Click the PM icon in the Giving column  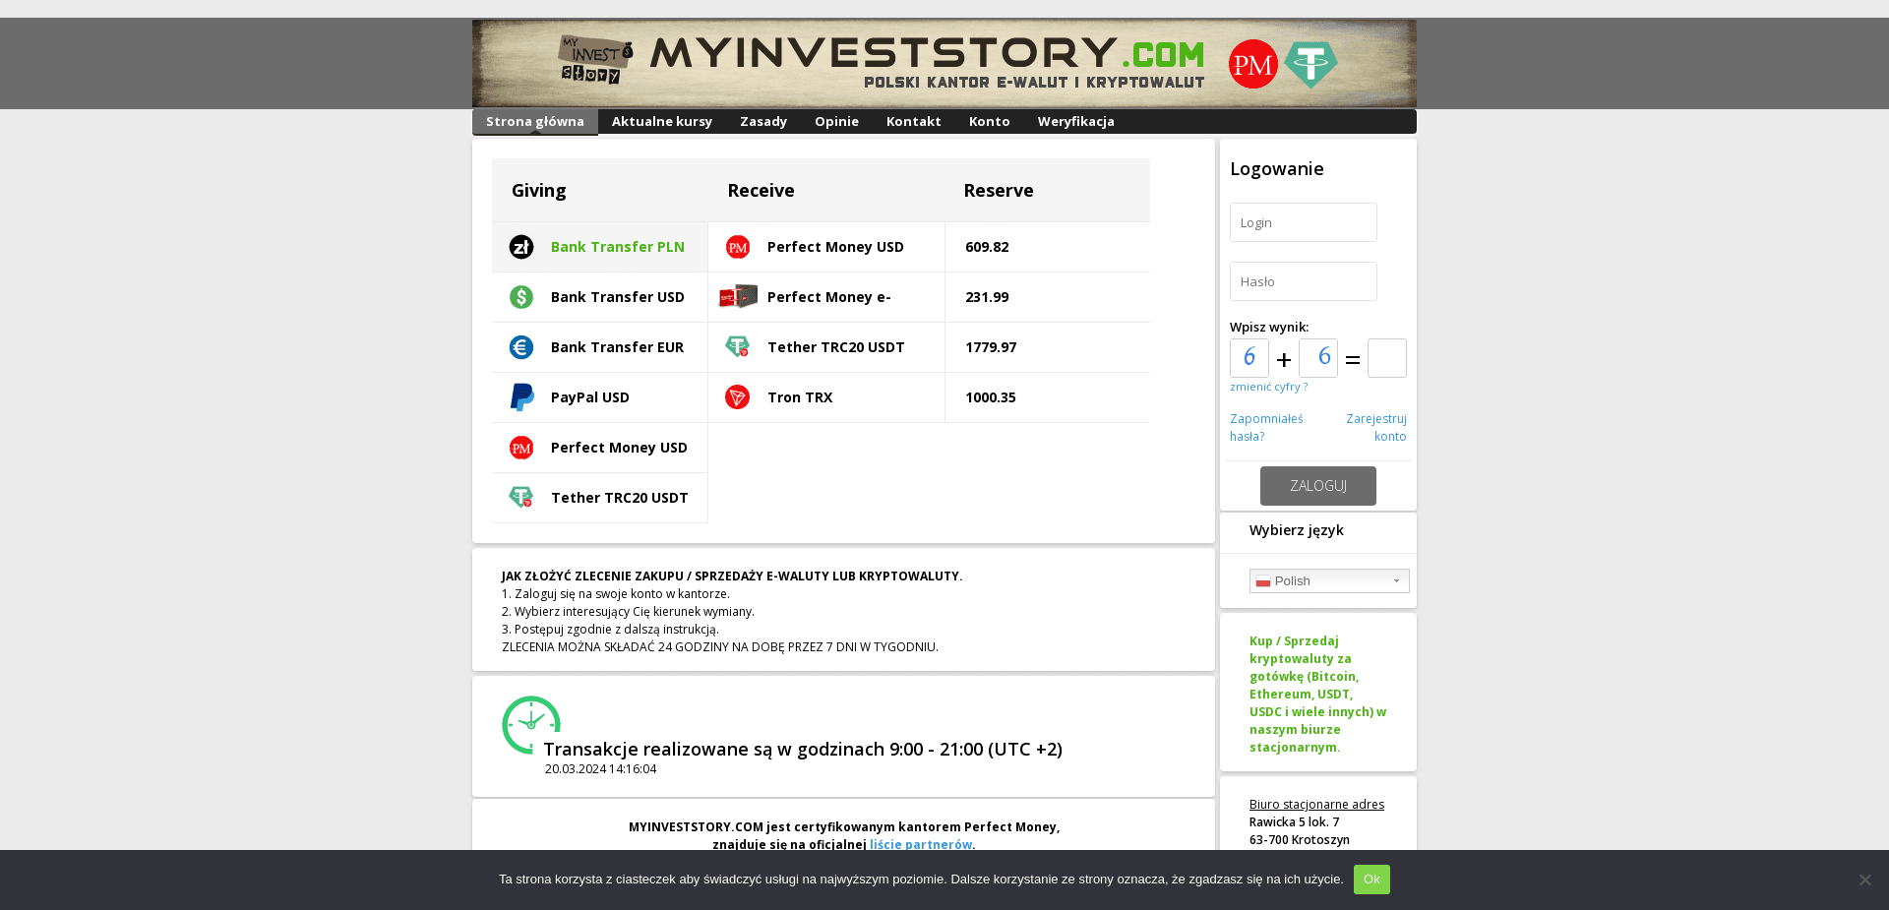click(x=520, y=448)
